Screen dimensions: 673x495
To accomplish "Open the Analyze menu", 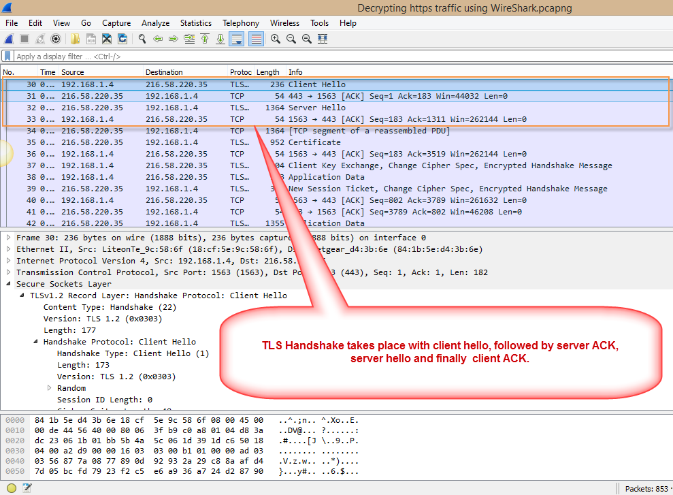I will [155, 23].
